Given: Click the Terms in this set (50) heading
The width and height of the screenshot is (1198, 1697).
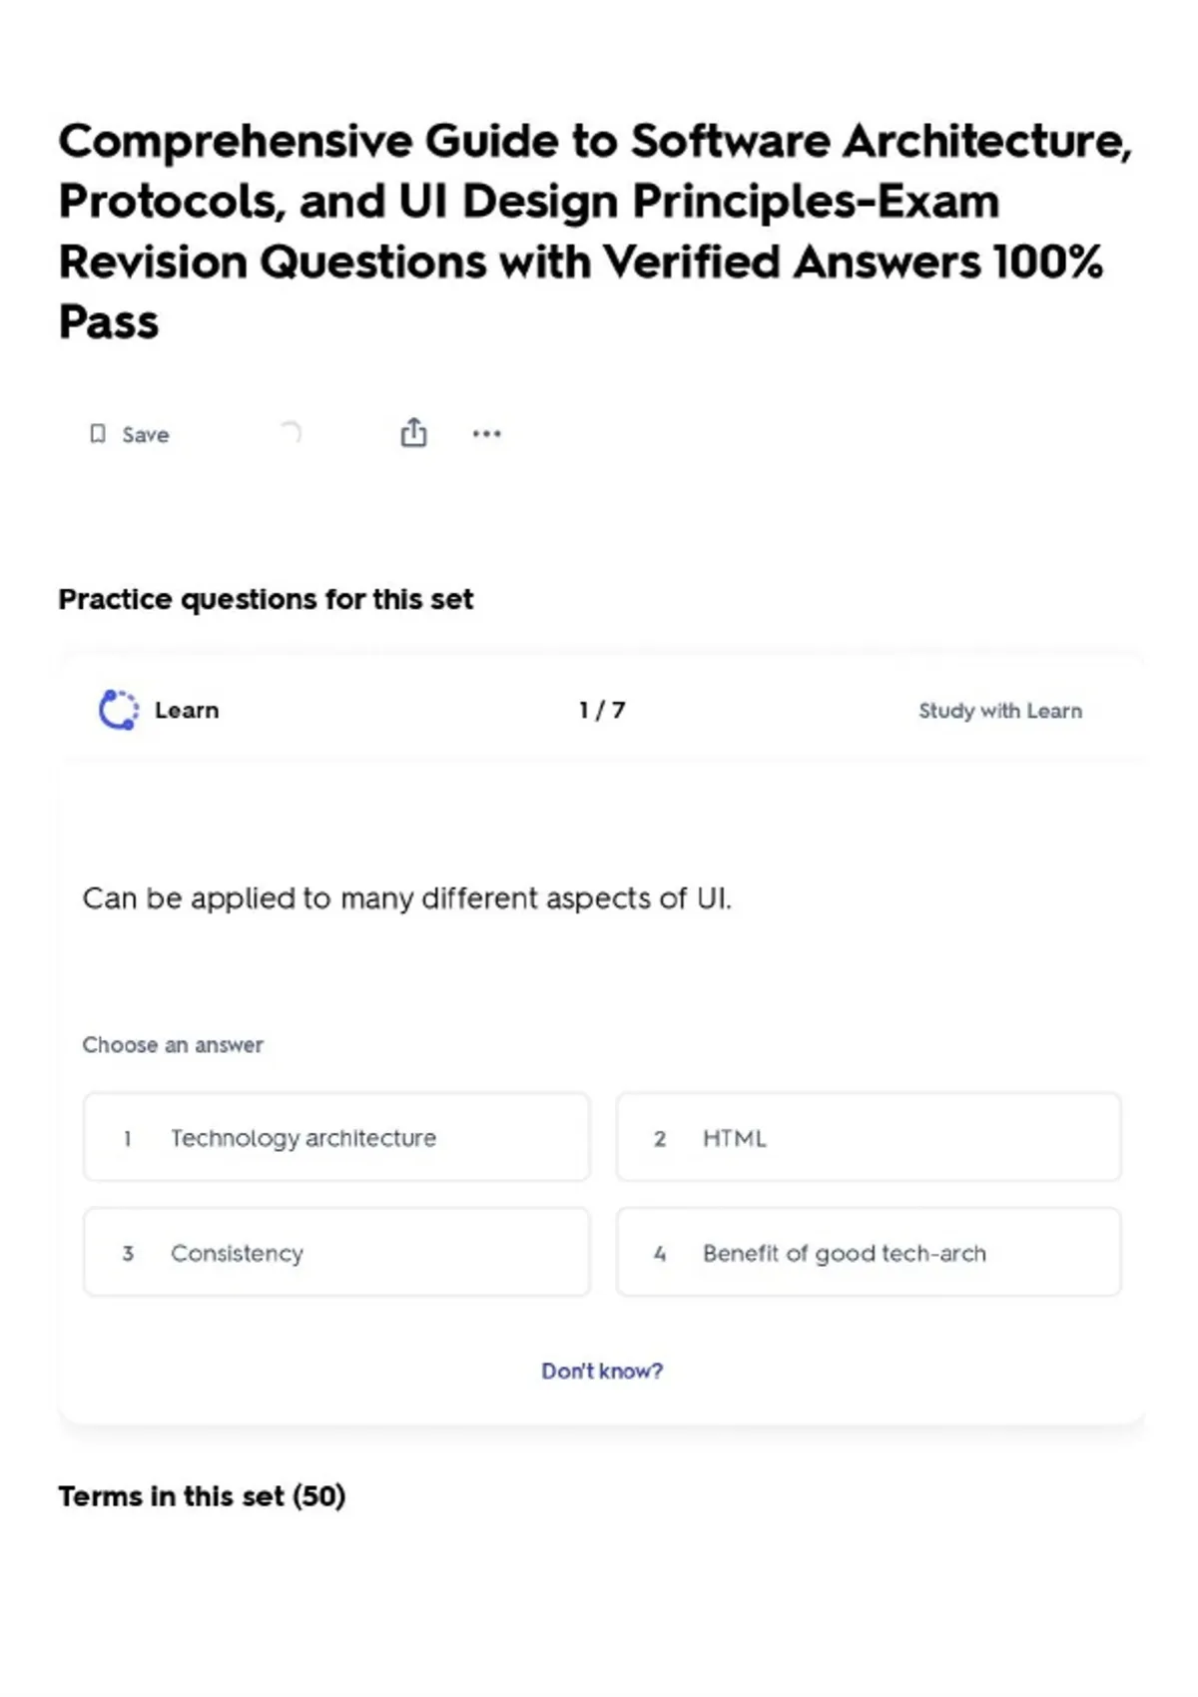Looking at the screenshot, I should (202, 1495).
